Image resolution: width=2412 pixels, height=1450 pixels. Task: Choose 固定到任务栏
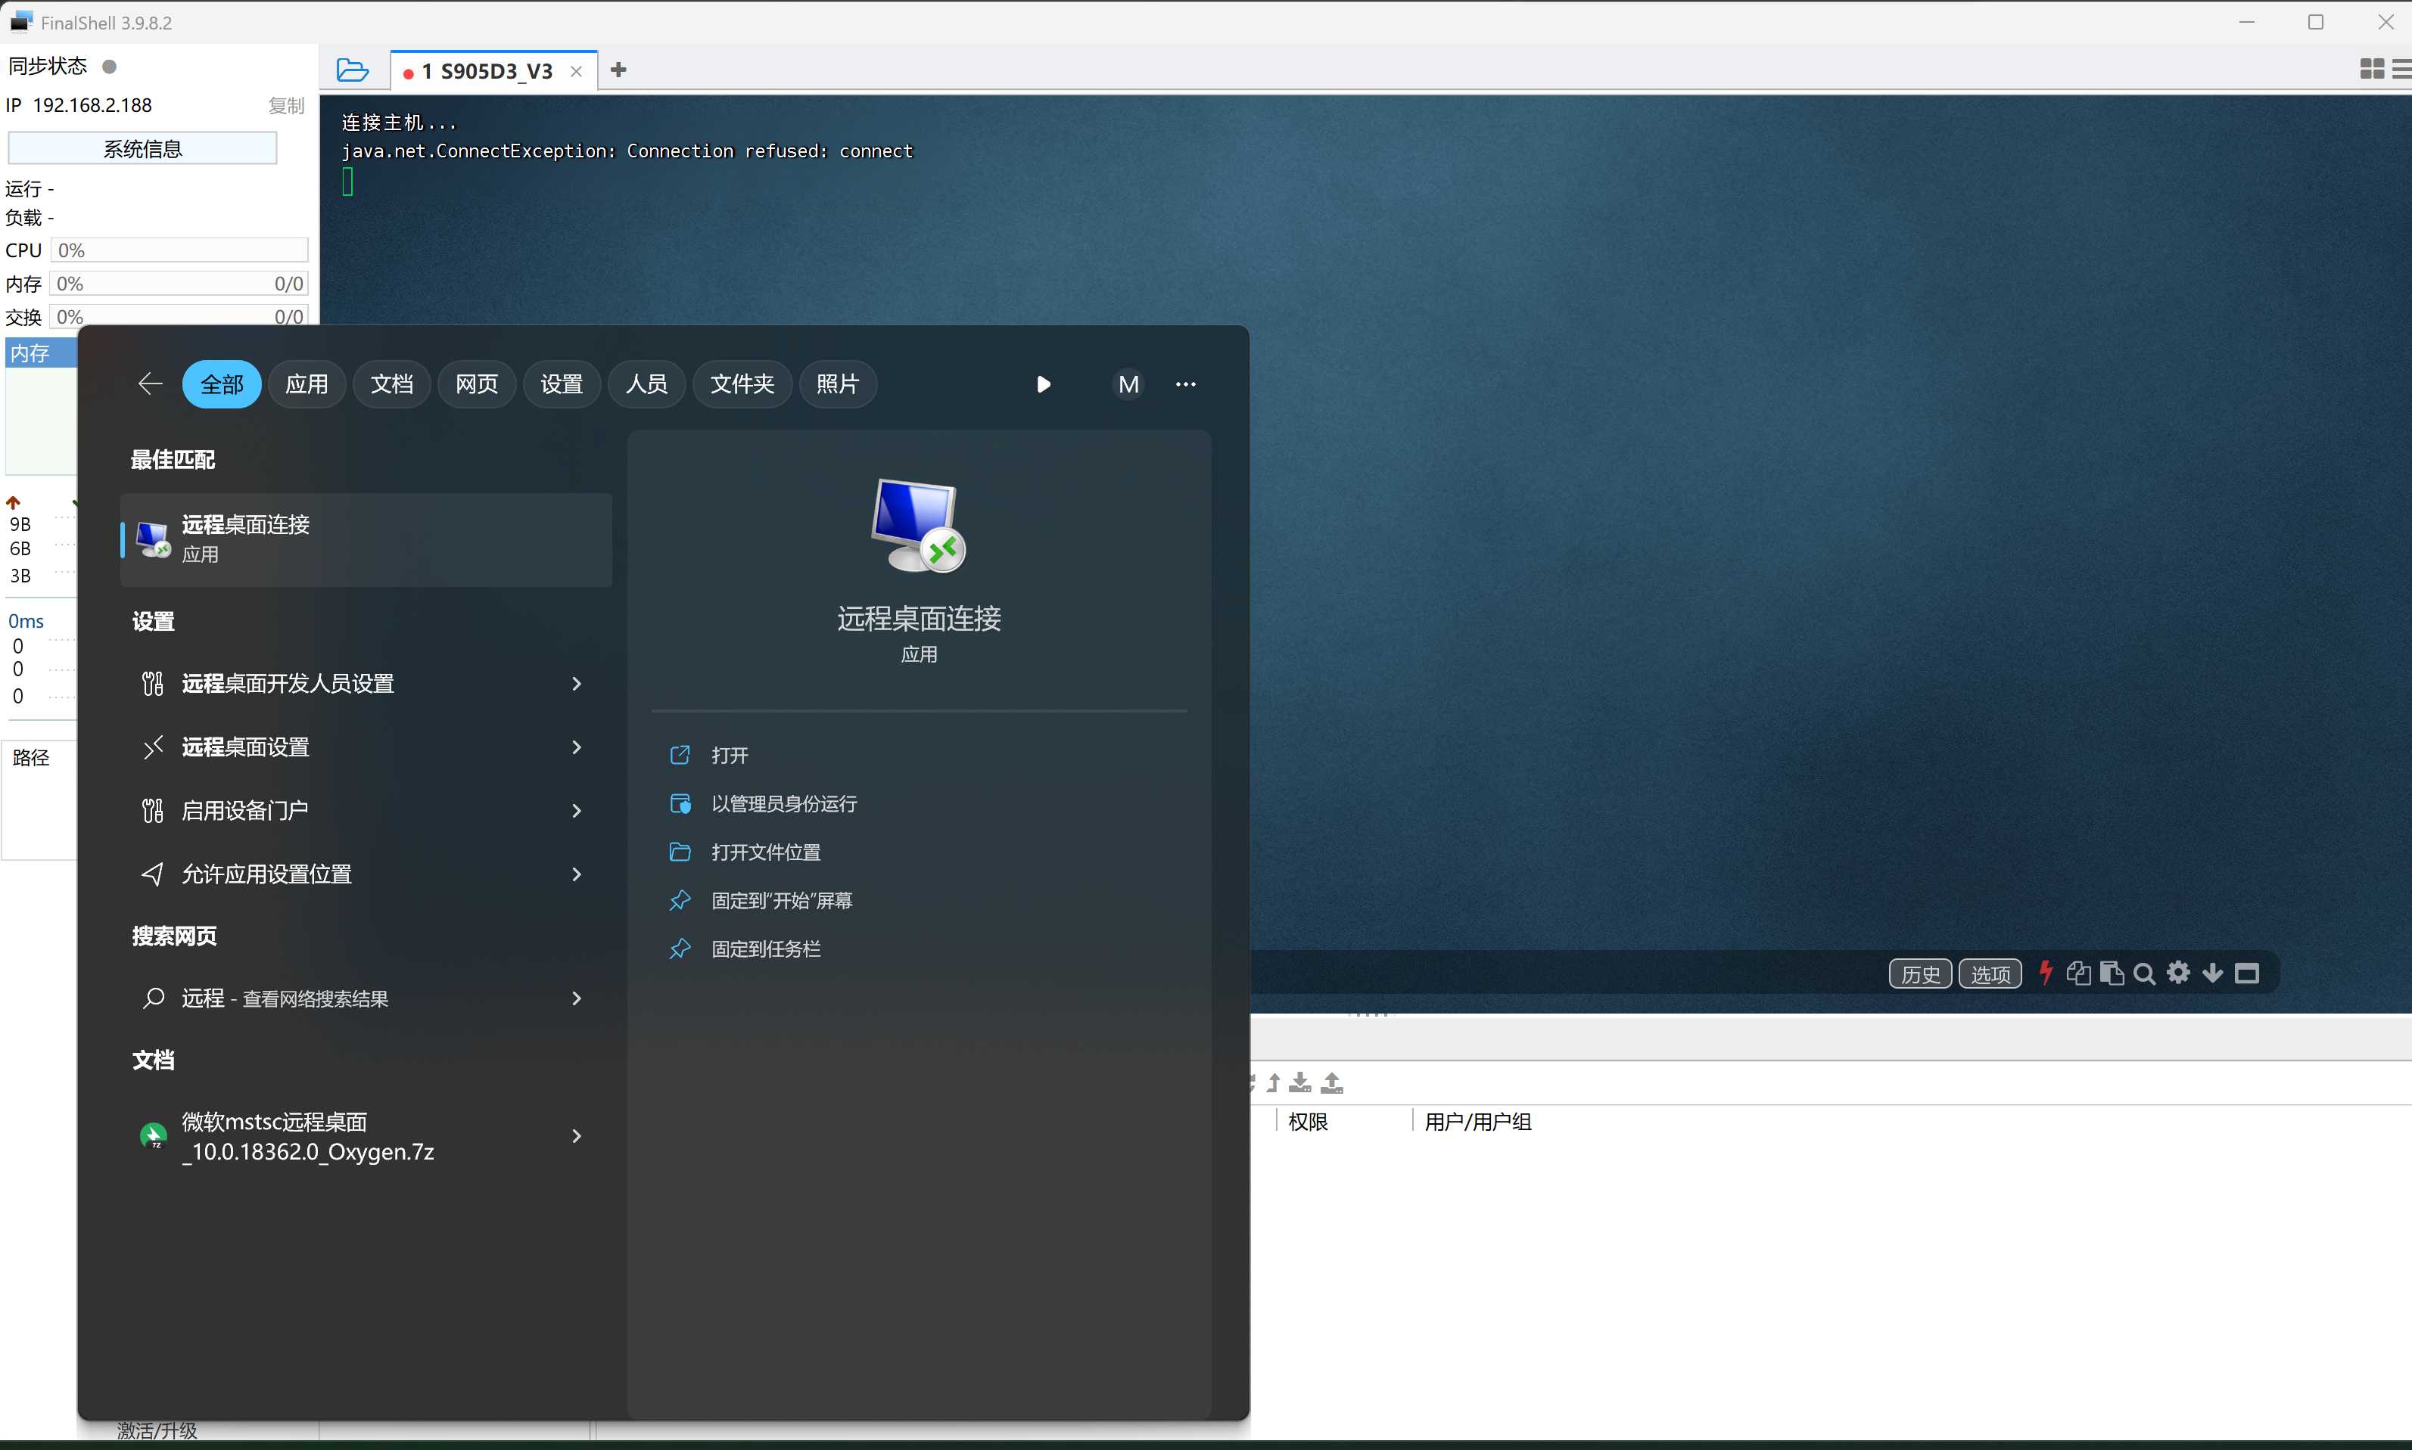pos(766,949)
